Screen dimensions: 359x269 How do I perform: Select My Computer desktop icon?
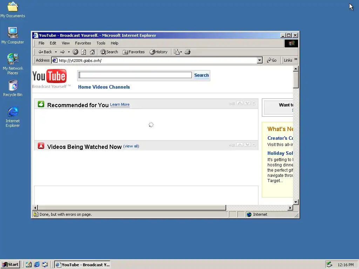[x=13, y=35]
